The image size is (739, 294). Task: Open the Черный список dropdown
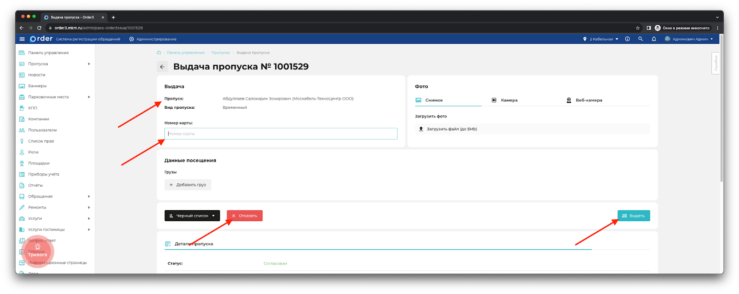[x=192, y=216]
